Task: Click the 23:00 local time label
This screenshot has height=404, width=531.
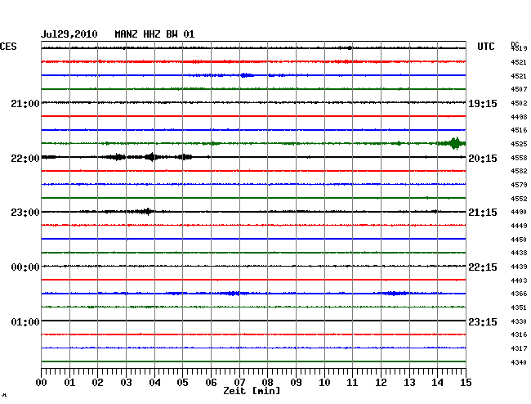Action: [25, 213]
